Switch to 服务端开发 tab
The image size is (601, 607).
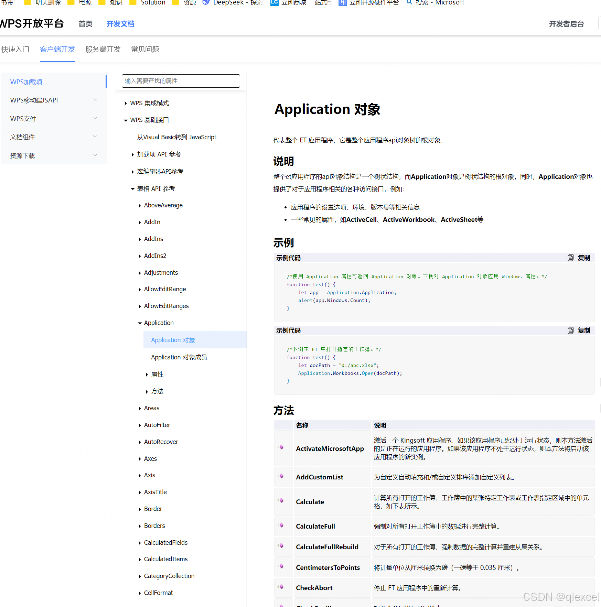[103, 49]
